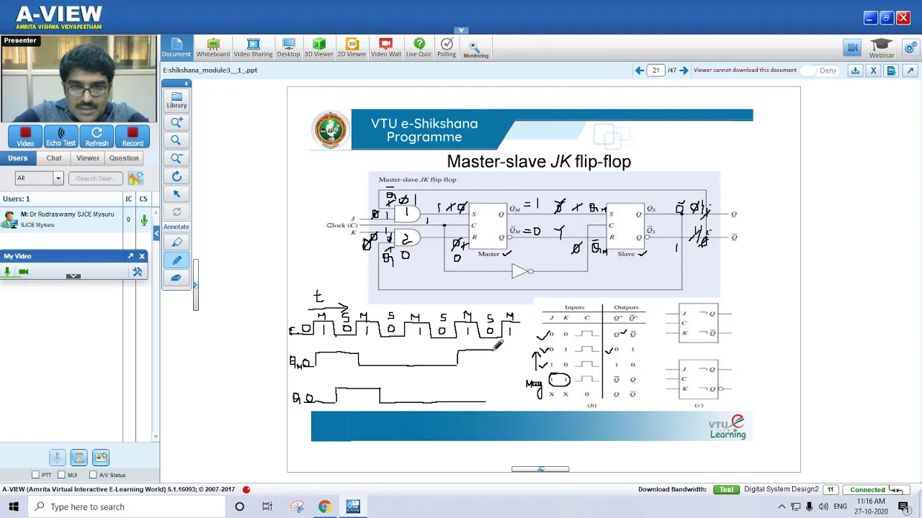
Task: Click the video camera icon near Webinar
Action: pos(852,48)
